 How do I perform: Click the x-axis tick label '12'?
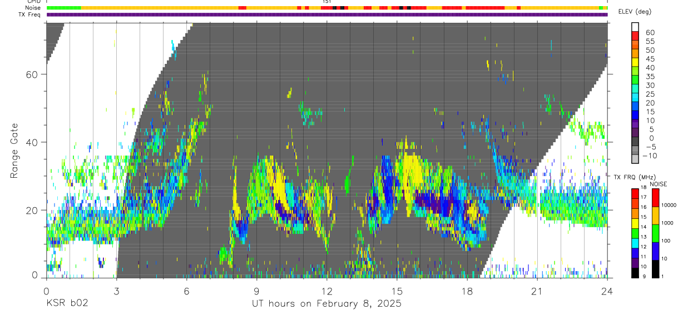327,291
